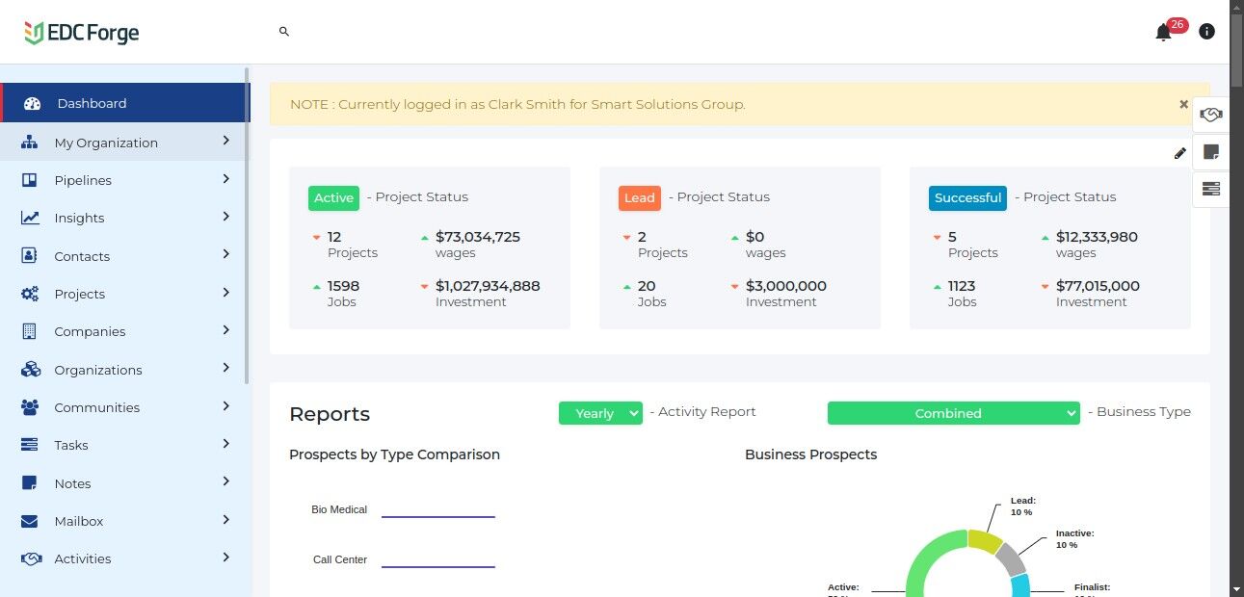Expand the Notes chevron
This screenshot has height=597, width=1244.
tap(226, 481)
